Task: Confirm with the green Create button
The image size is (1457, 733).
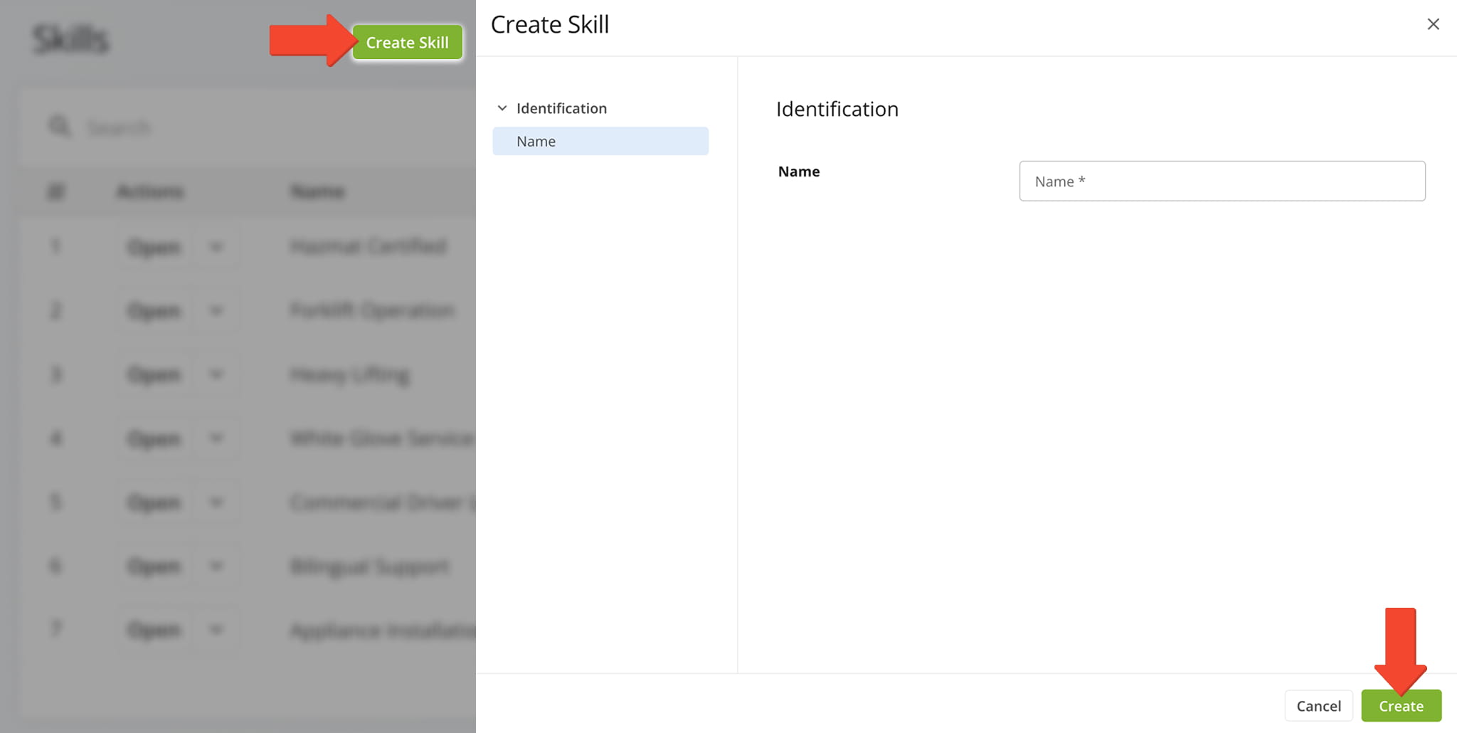Action: [1401, 705]
